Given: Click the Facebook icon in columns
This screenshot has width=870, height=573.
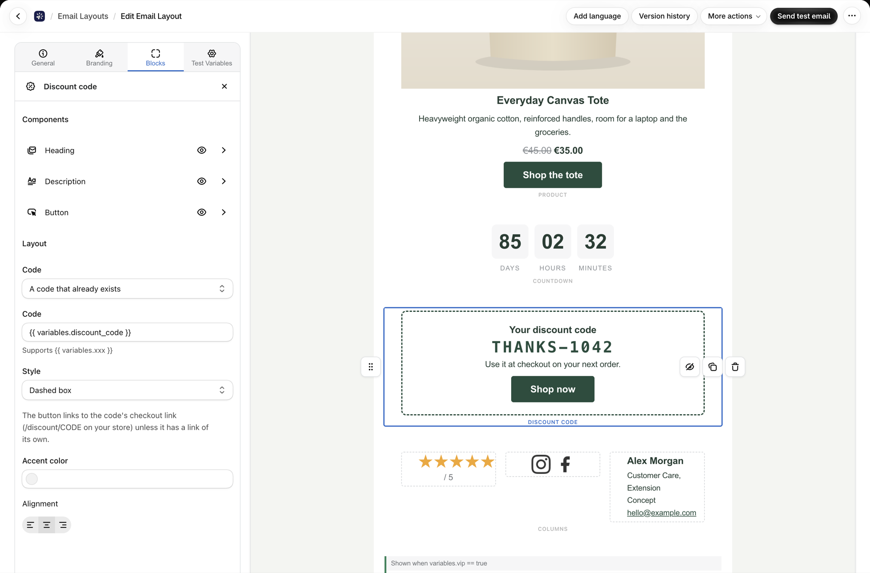Looking at the screenshot, I should (565, 464).
